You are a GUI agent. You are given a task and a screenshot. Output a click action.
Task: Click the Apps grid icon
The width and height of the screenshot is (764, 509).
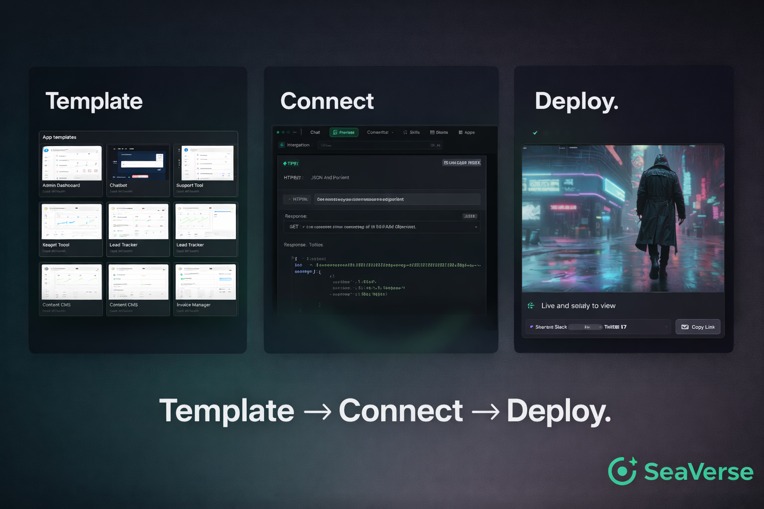(x=461, y=133)
